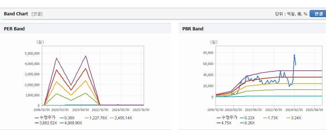The height and width of the screenshot is (130, 326).
Task: Toggle 0.22X legend series
Action: (x=247, y=118)
